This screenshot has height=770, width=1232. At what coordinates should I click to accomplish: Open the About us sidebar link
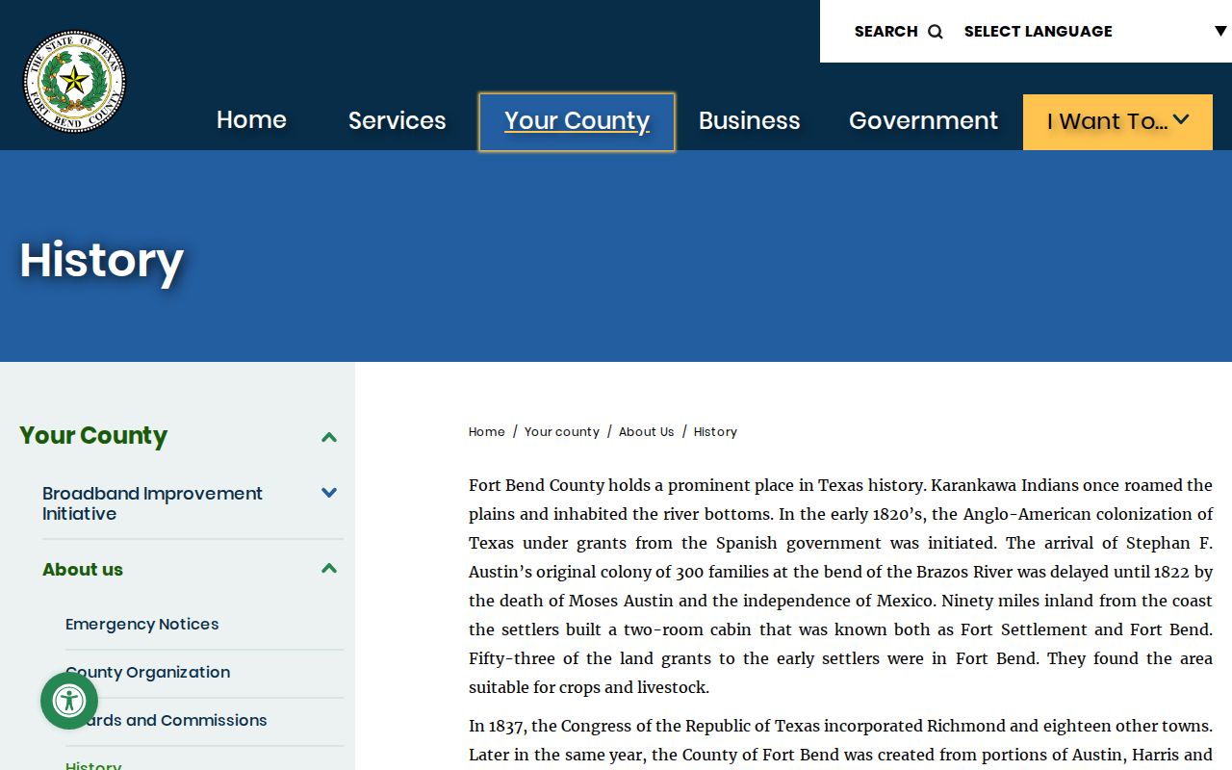click(x=83, y=570)
